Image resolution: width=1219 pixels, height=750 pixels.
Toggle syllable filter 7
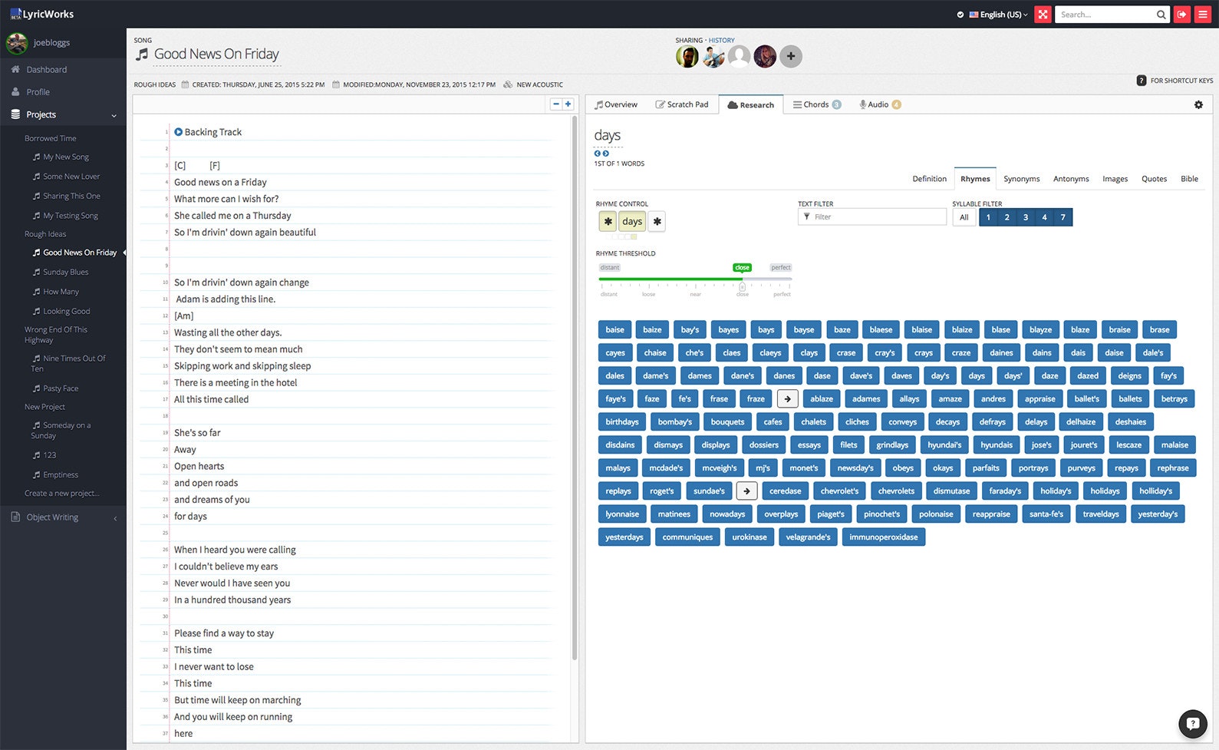click(x=1063, y=217)
